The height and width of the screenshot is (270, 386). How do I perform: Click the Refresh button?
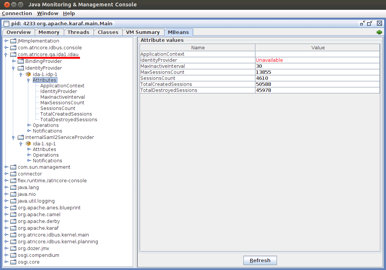[x=260, y=261]
